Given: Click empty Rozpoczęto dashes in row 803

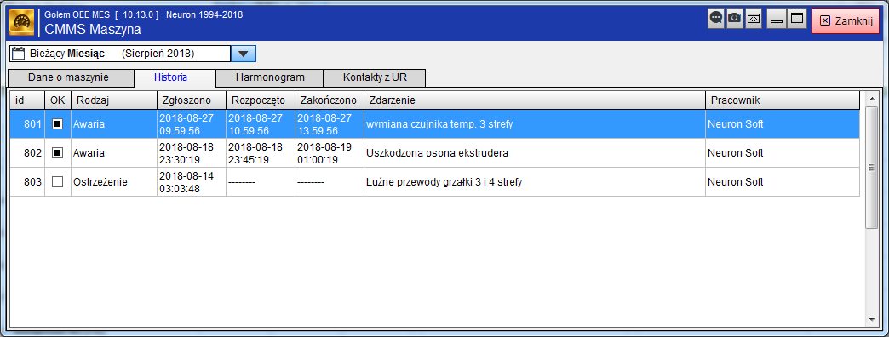Looking at the screenshot, I should click(x=261, y=182).
